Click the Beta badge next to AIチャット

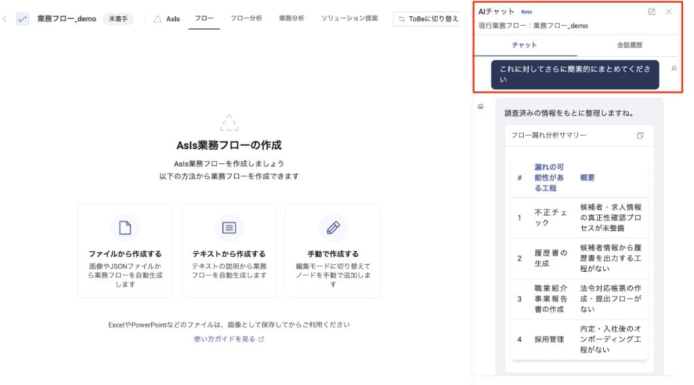(x=526, y=12)
